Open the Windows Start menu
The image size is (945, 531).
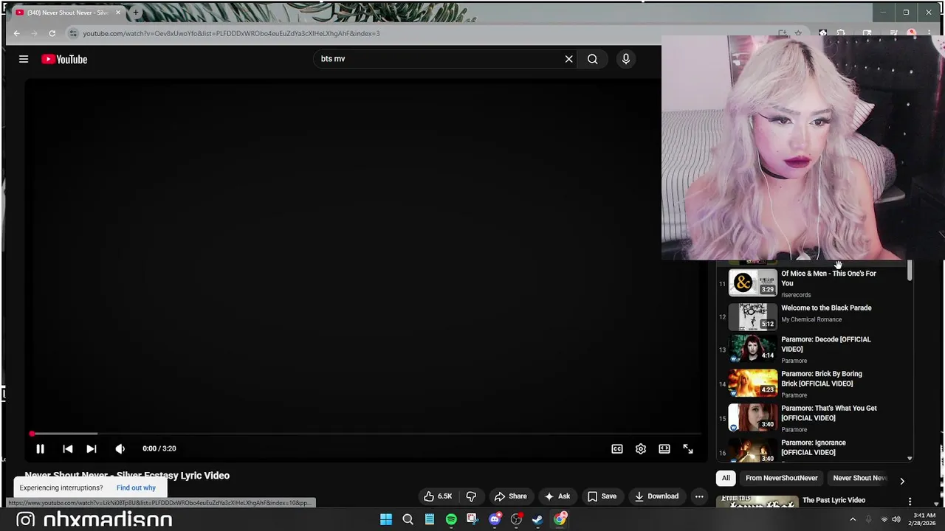386,519
